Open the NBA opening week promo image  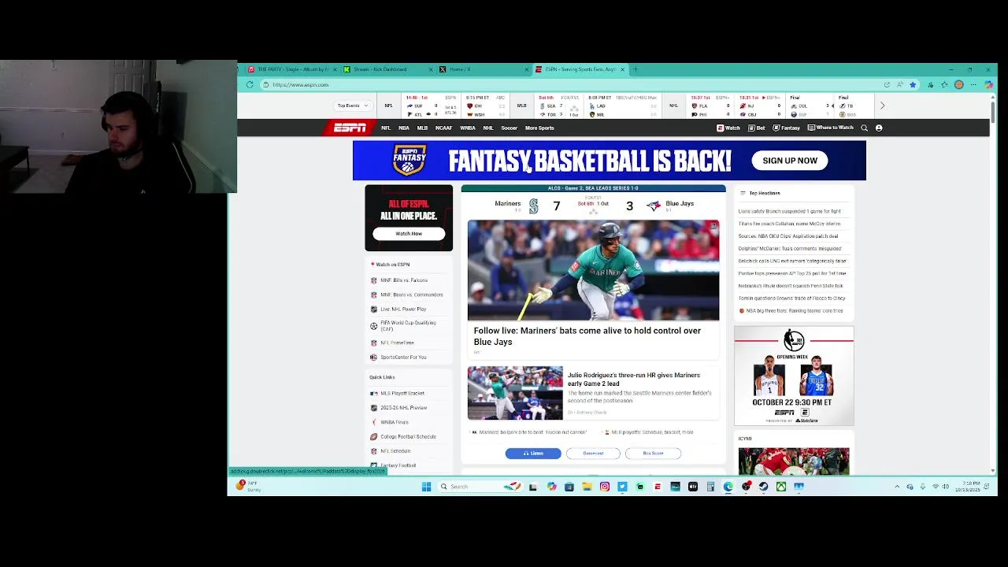coord(794,376)
